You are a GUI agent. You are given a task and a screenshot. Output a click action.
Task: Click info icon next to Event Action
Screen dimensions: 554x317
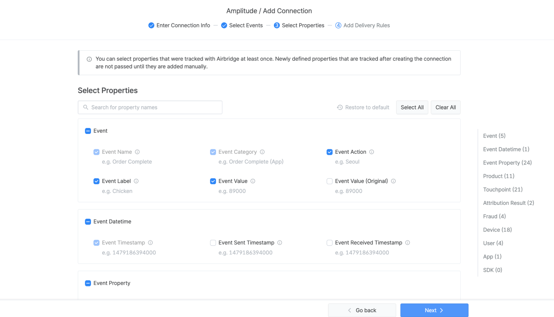[372, 152]
